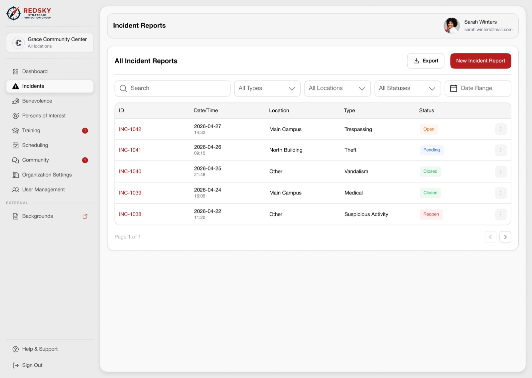Click the search magnifier icon
This screenshot has width=532, height=378.
(x=123, y=88)
